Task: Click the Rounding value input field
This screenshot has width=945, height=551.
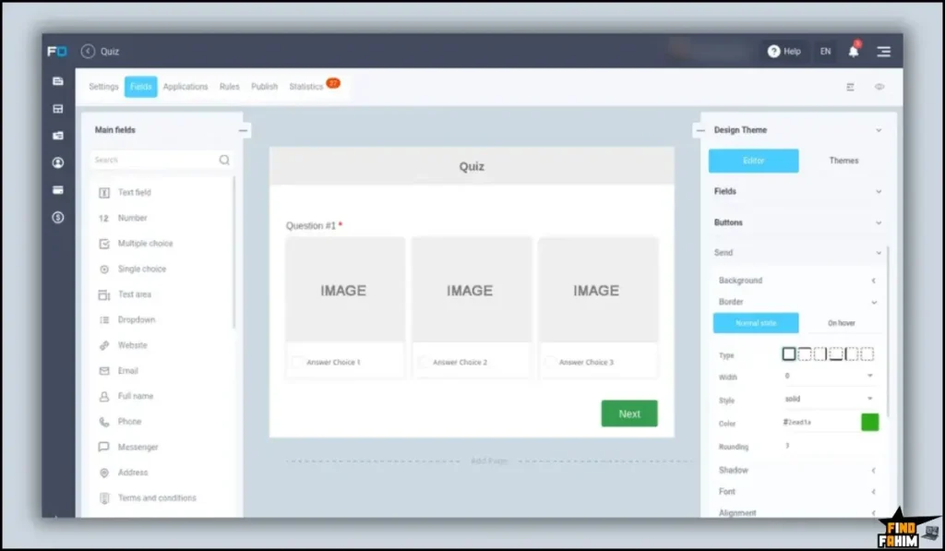Action: click(827, 447)
